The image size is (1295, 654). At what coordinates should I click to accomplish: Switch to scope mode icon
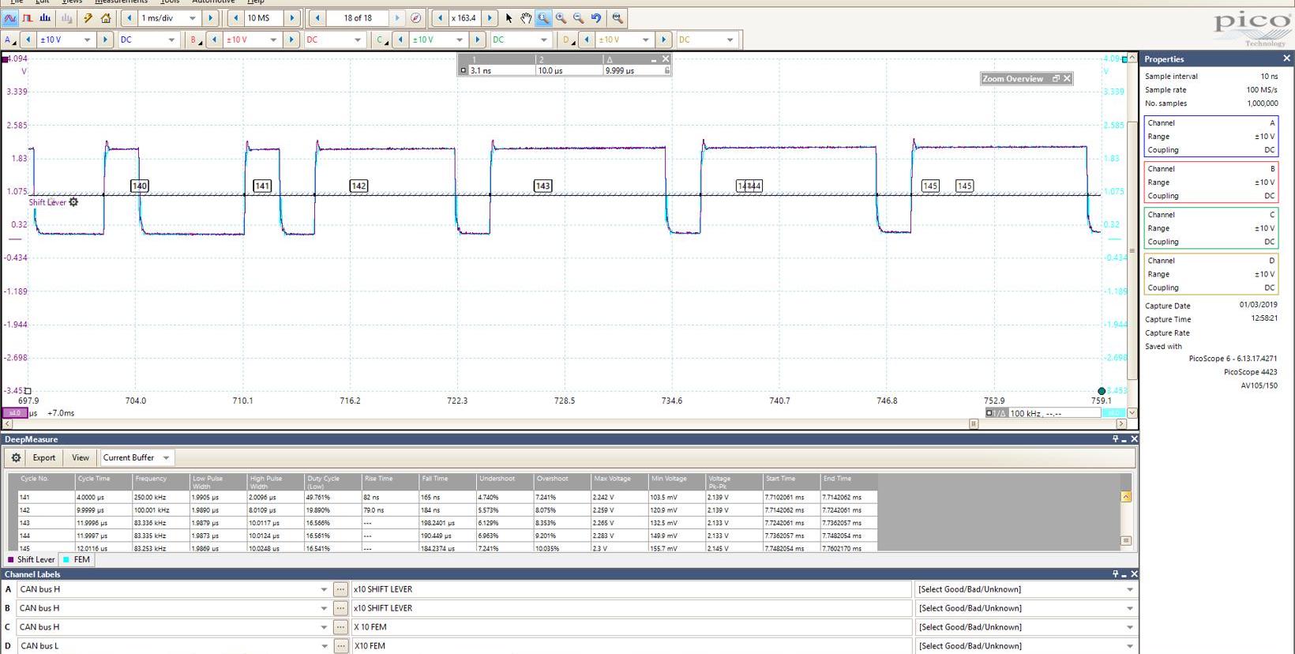point(10,17)
